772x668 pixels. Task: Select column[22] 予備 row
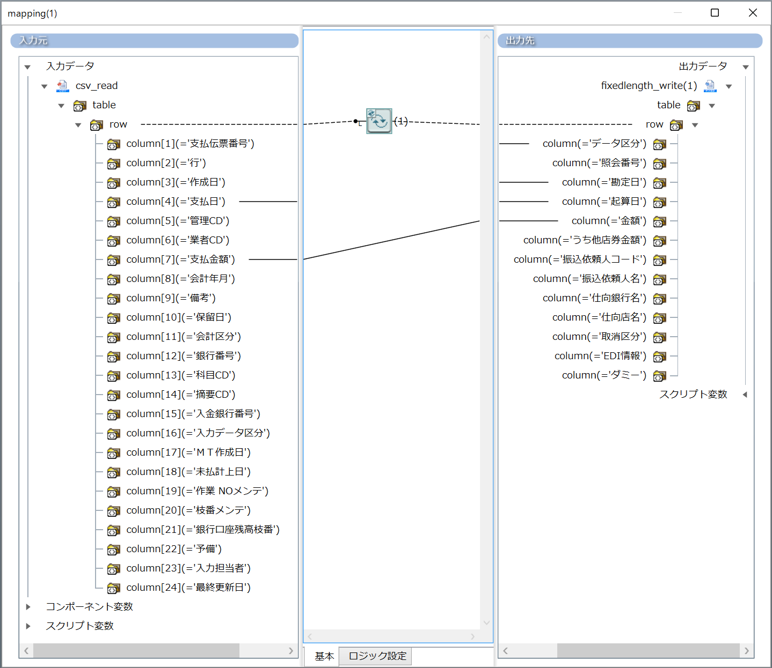(174, 549)
